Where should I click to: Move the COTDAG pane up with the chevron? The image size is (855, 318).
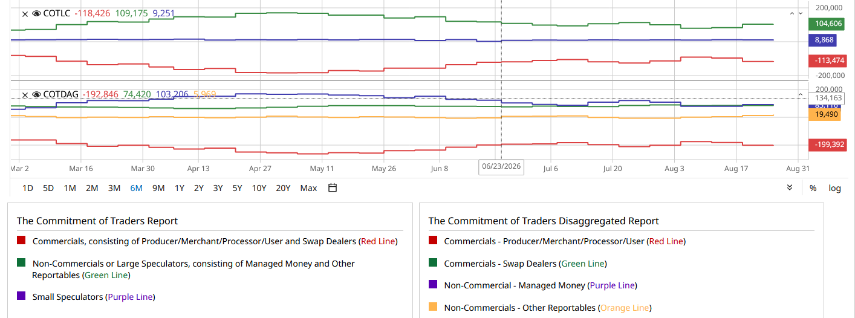(x=801, y=95)
